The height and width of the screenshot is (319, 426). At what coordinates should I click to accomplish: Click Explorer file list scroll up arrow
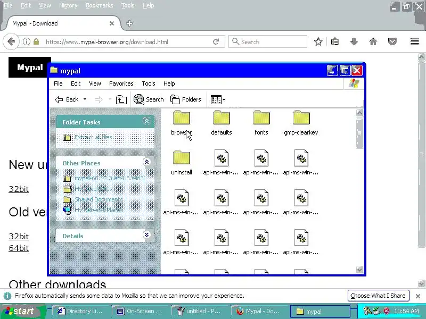tap(359, 113)
